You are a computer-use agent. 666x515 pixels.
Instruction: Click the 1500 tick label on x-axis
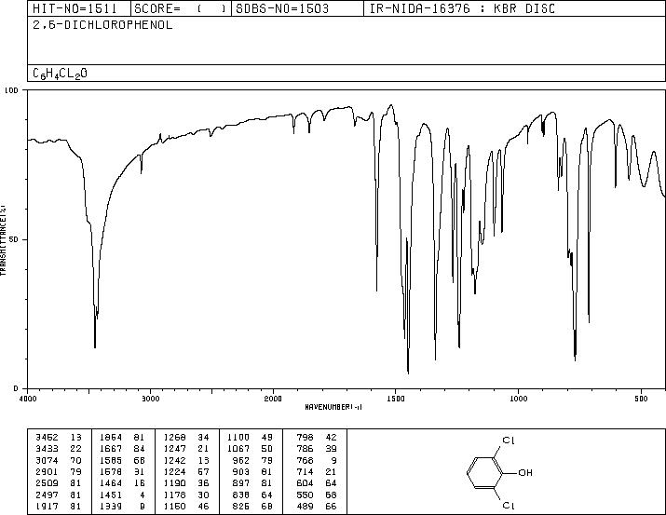(396, 399)
